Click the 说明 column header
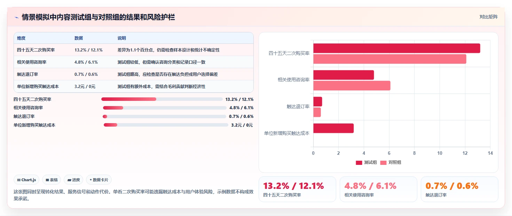512x216 pixels. (x=122, y=38)
